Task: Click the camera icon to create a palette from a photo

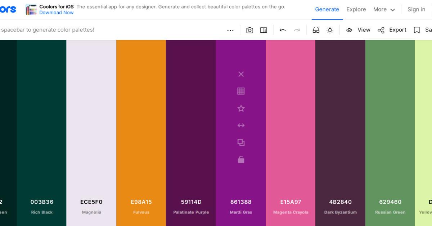Action: click(x=249, y=30)
